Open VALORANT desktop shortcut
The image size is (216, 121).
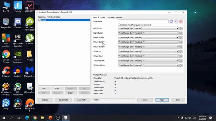[x=29, y=7]
